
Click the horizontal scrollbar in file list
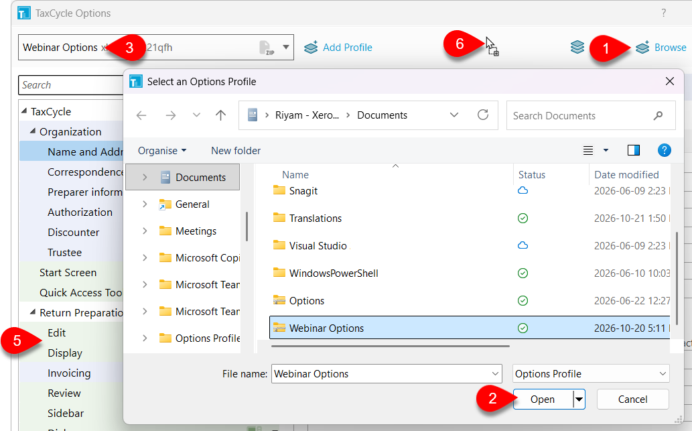click(391, 347)
